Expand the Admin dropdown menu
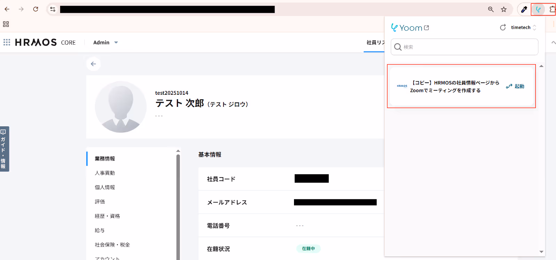Viewport: 556px width, 260px height. coord(106,42)
